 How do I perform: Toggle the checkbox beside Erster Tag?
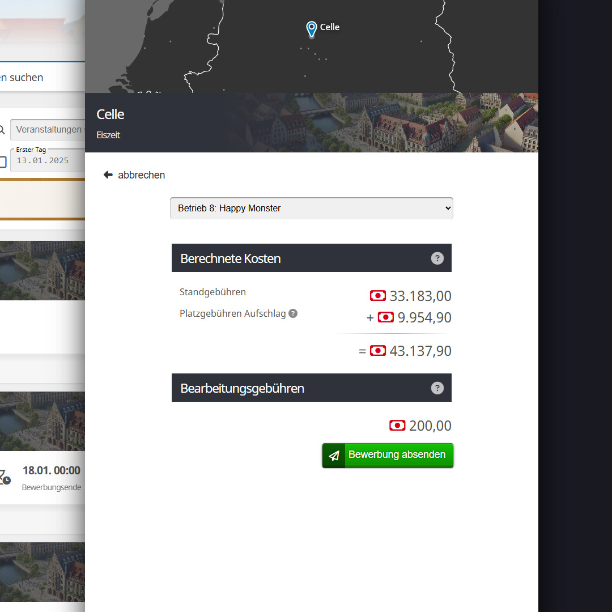2,161
